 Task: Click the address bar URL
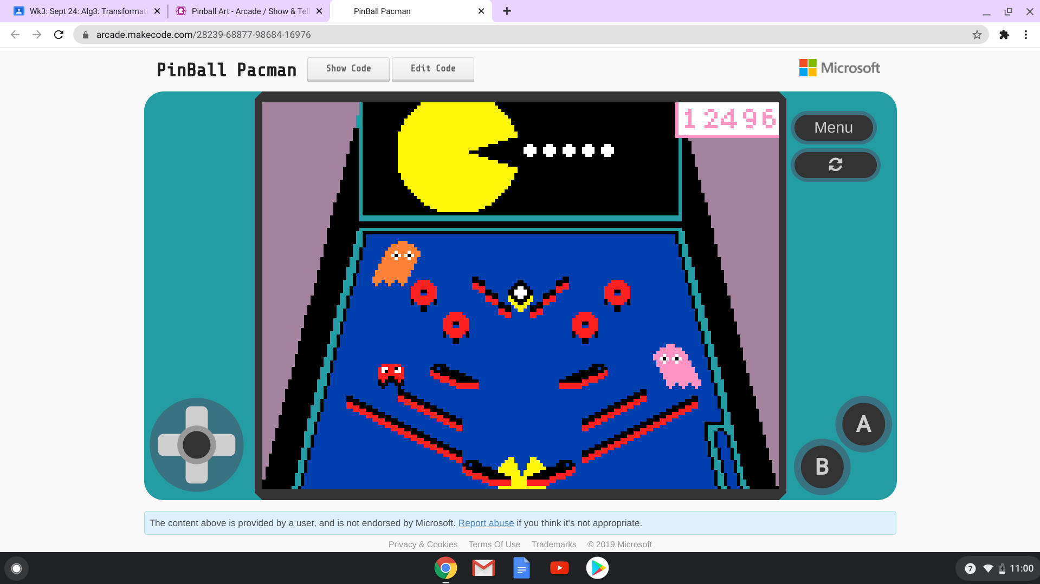203,35
